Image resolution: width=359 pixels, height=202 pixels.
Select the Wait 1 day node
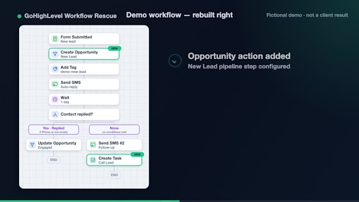84,99
